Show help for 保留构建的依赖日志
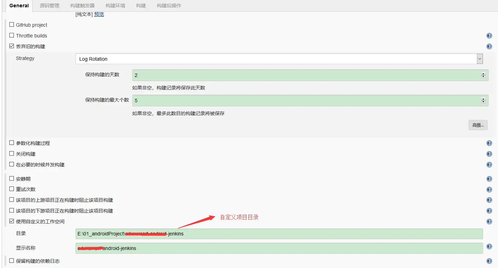Screen dimensions: 498x268 coord(489,261)
